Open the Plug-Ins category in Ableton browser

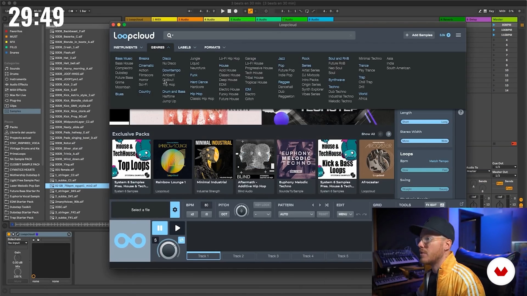tap(15, 100)
